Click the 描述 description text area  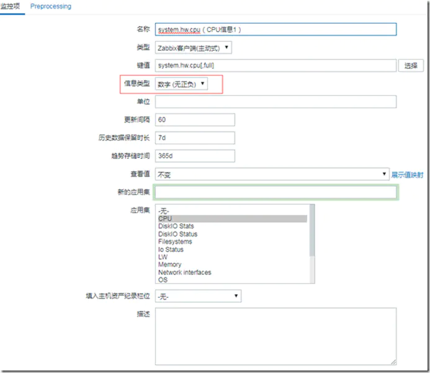click(x=275, y=336)
